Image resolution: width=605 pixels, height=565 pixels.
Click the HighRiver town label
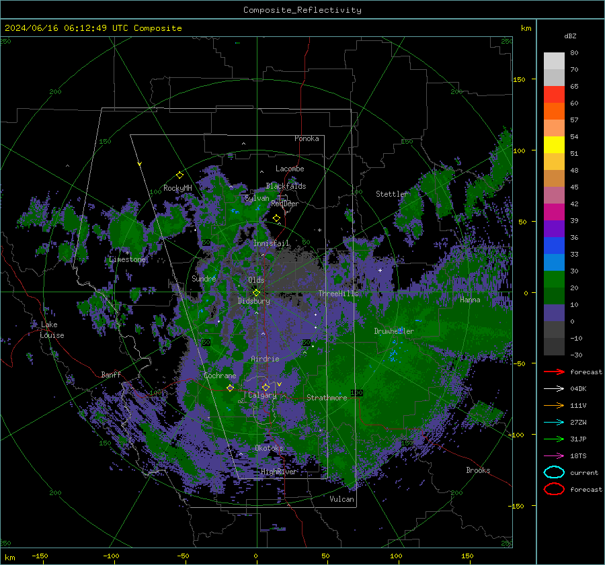click(279, 472)
